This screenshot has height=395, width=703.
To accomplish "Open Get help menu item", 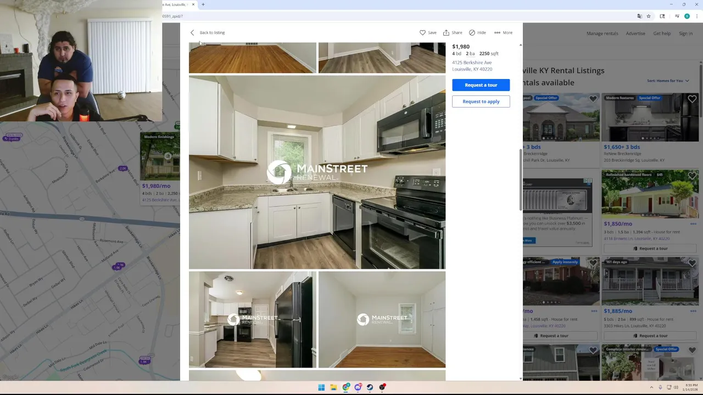I will [662, 33].
